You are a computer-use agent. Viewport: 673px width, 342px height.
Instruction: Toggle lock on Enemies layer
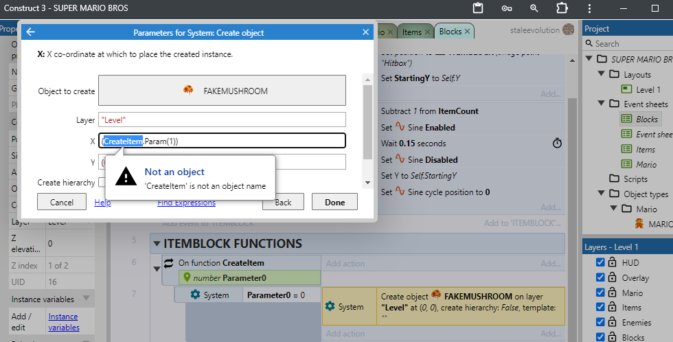coord(613,322)
